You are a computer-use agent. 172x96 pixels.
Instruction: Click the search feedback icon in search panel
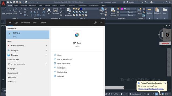tap(95, 23)
